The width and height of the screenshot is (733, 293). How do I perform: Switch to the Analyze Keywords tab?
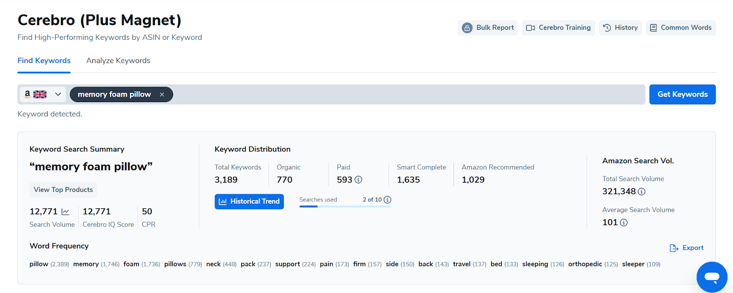click(x=118, y=60)
